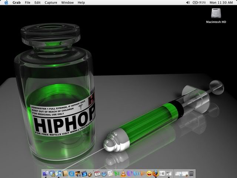The image size is (237, 178).
Task: Open the File menu
Action: (x=27, y=3)
